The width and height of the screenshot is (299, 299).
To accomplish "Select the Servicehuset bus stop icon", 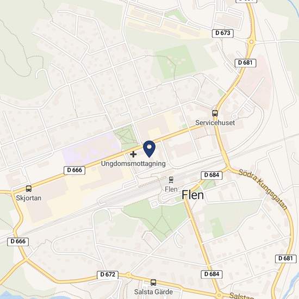I will pos(215,113).
